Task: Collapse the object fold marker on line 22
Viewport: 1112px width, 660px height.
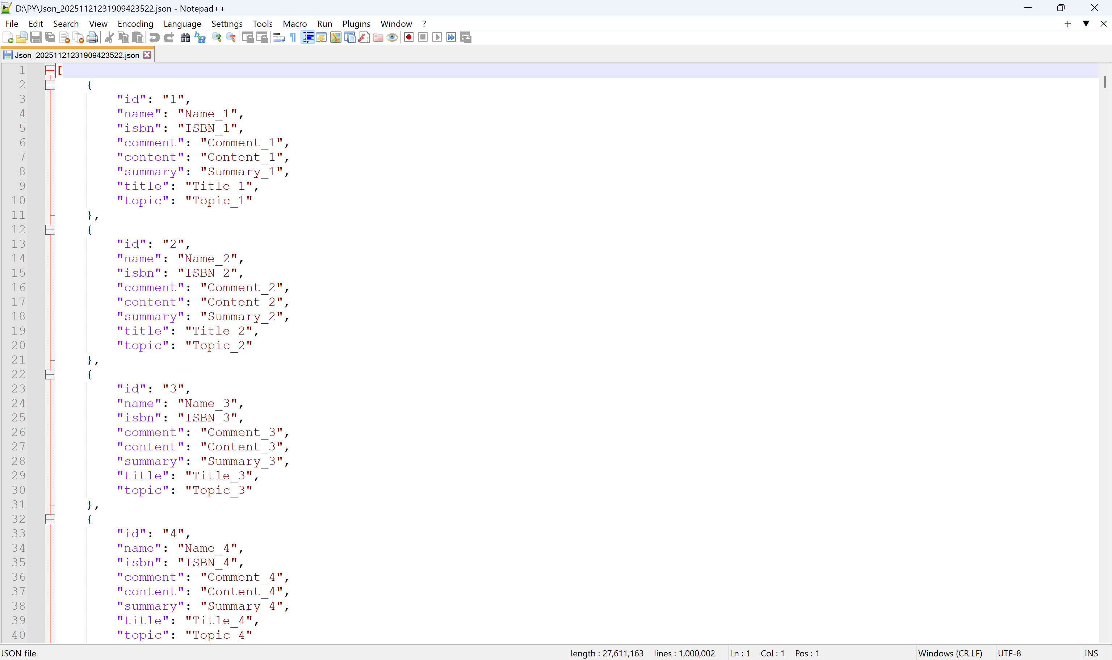Action: click(50, 374)
